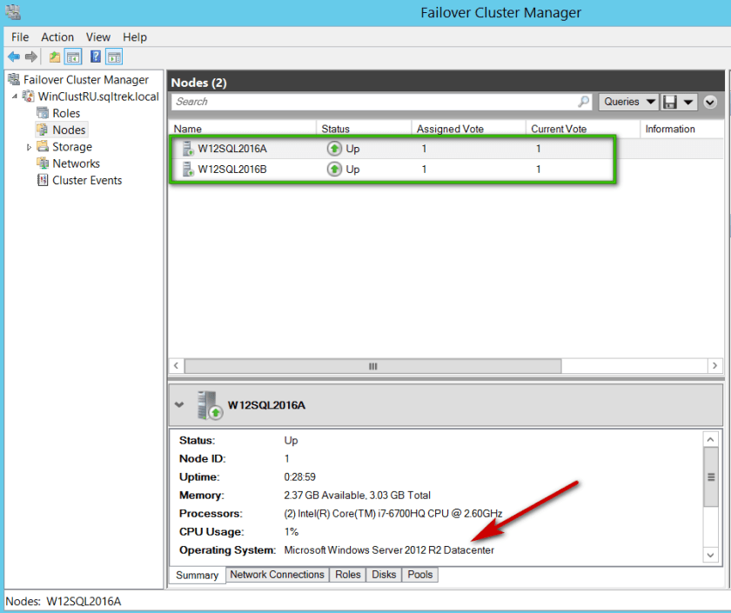Click the Failover Cluster Manager root icon
This screenshot has height=613, width=731.
(x=14, y=79)
